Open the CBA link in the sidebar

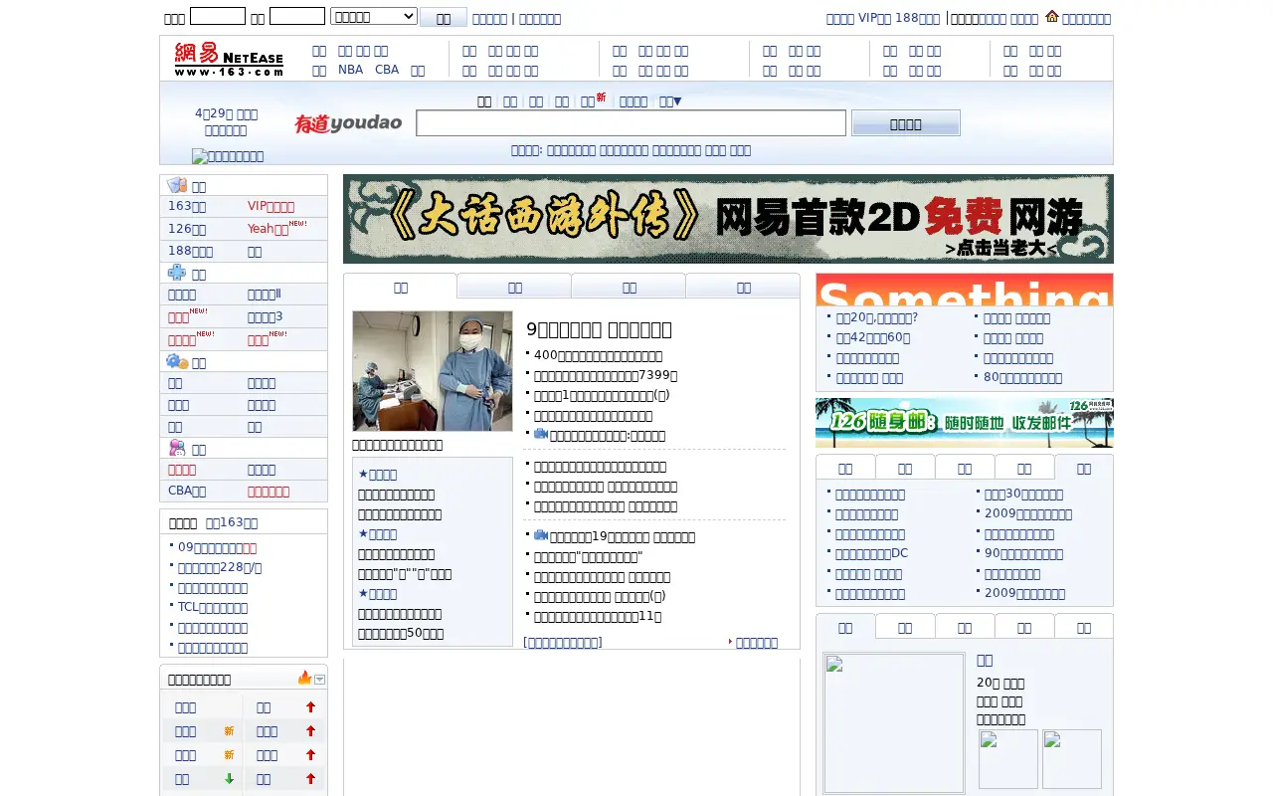[187, 491]
